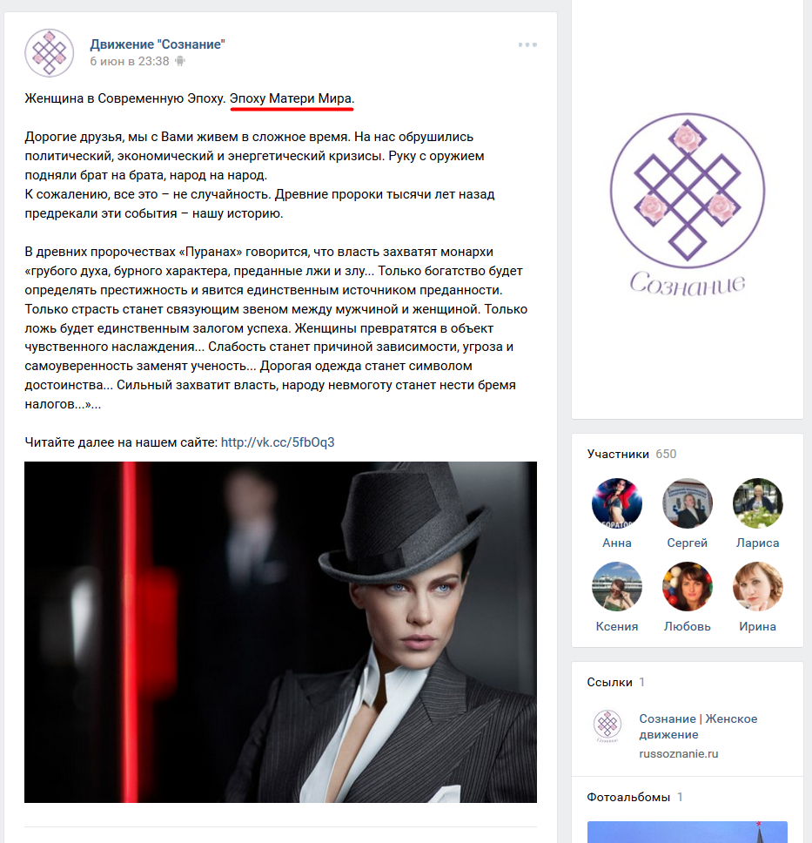Image resolution: width=812 pixels, height=843 pixels.
Task: Open Любовь's profile avatar
Action: coord(688,587)
